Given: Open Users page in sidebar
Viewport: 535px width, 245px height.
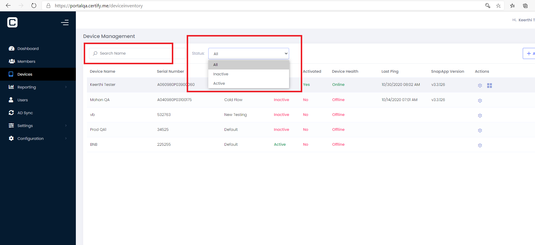Looking at the screenshot, I should [x=22, y=100].
